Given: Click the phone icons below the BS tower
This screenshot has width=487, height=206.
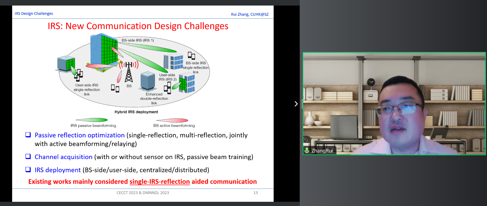Looking at the screenshot, I should click(x=115, y=88).
